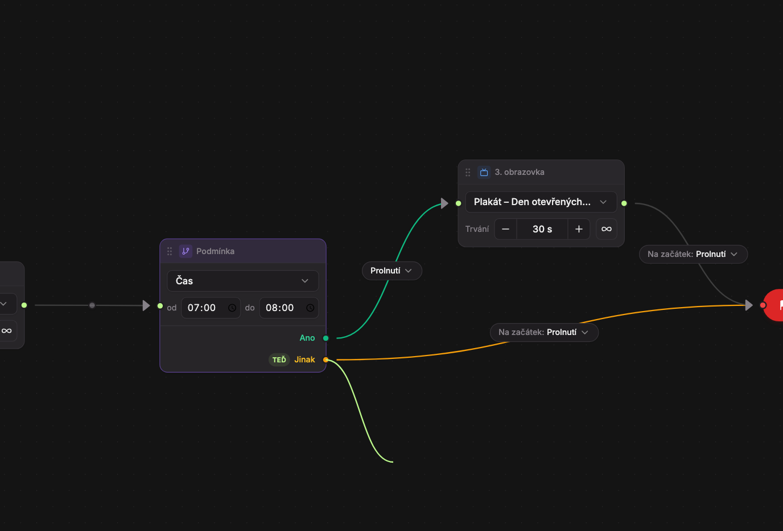Click the drag handle of 3. obrazovka node

coord(468,172)
